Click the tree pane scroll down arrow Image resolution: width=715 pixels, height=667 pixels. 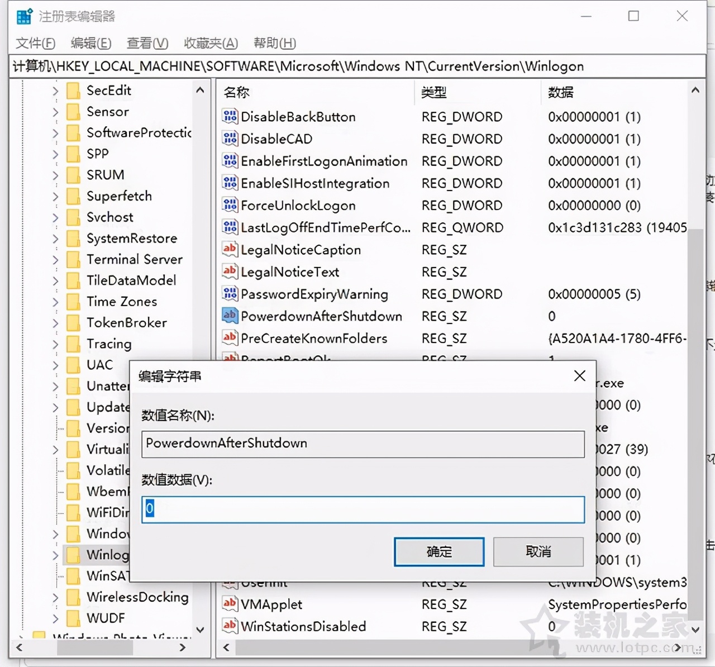(x=200, y=630)
